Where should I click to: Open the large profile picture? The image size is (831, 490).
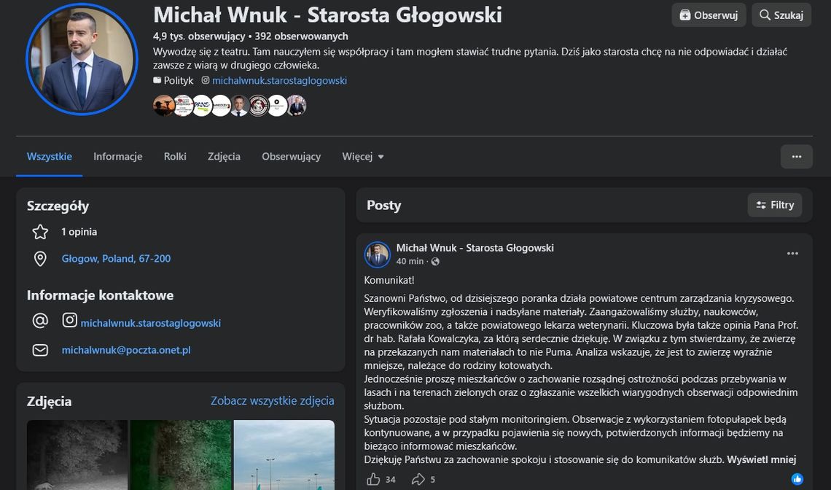pyautogui.click(x=82, y=59)
